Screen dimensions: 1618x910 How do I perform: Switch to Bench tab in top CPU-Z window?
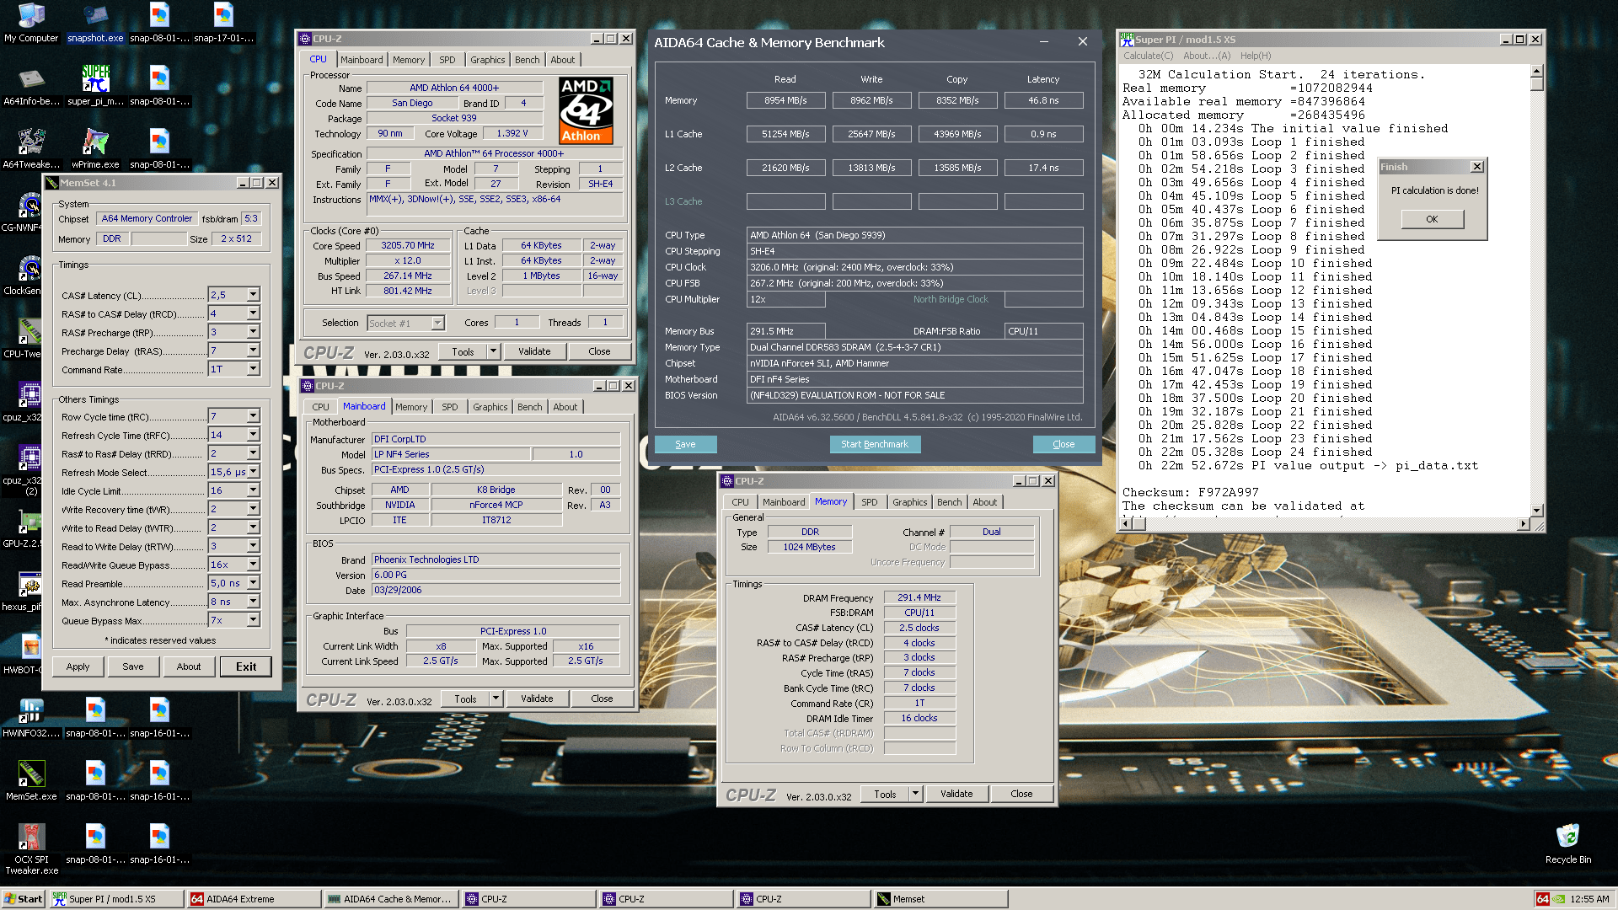pyautogui.click(x=527, y=60)
